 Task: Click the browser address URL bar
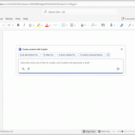point(67,4)
